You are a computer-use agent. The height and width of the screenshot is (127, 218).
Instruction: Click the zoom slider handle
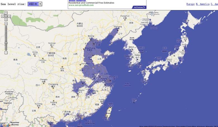point(6,43)
